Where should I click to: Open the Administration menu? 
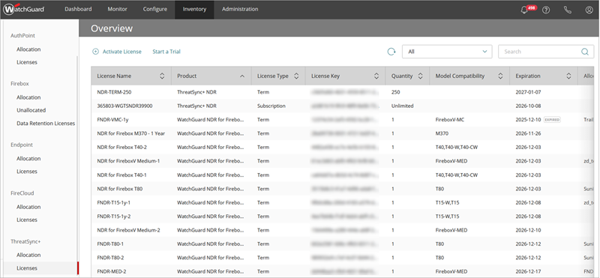pyautogui.click(x=240, y=9)
